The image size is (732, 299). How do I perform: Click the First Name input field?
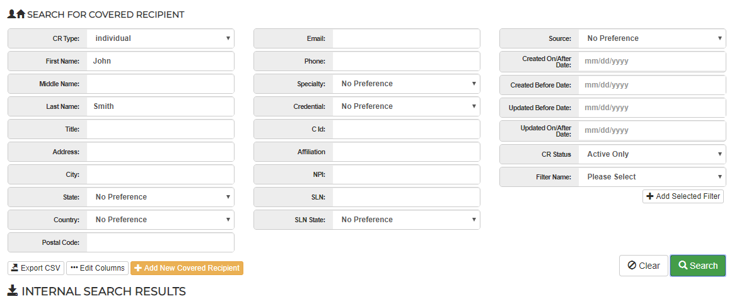point(160,61)
